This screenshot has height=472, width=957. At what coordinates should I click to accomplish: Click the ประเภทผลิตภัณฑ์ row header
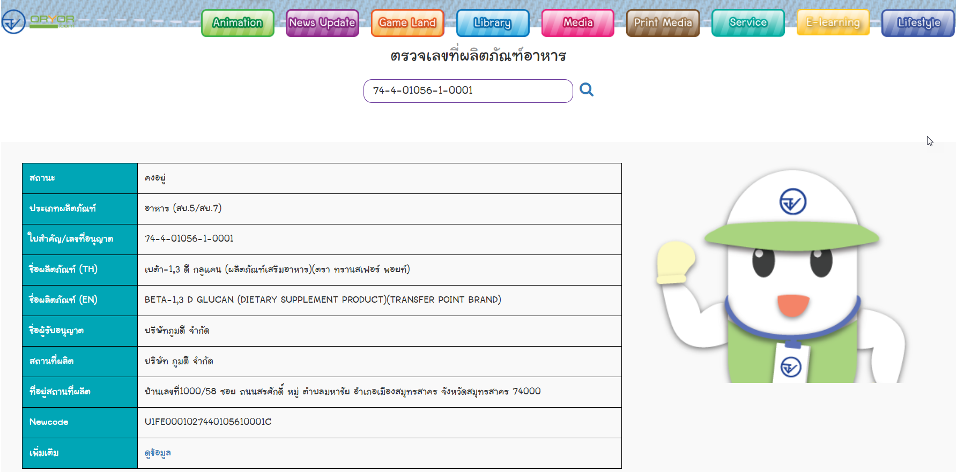click(80, 209)
